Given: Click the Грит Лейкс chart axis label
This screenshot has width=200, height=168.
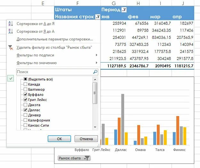Looking at the screenshot, I should [x=101, y=150].
